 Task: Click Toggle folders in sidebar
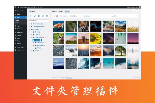click(21, 47)
